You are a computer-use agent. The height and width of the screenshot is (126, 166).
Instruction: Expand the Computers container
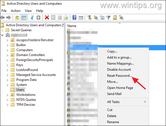click(x=7, y=50)
